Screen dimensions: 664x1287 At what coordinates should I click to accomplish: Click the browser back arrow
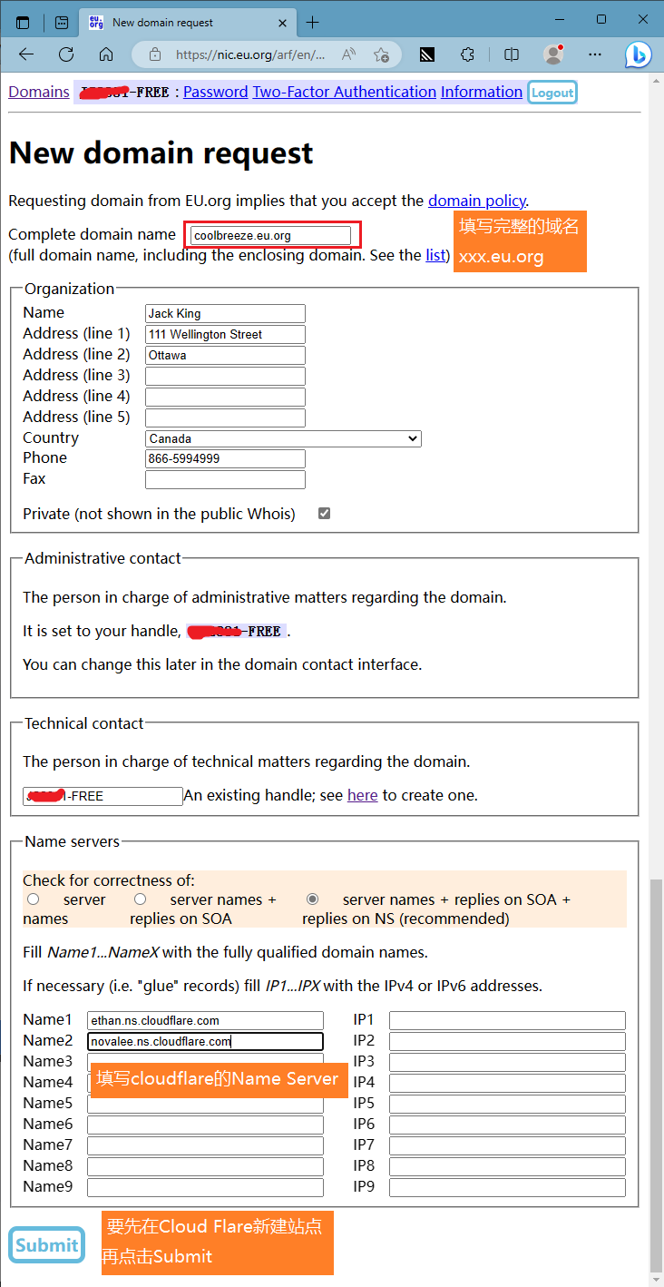(x=26, y=54)
